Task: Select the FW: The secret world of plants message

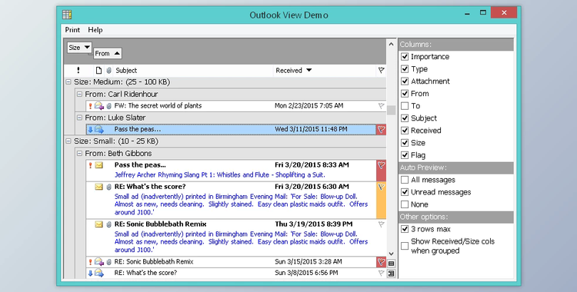Action: (x=235, y=106)
